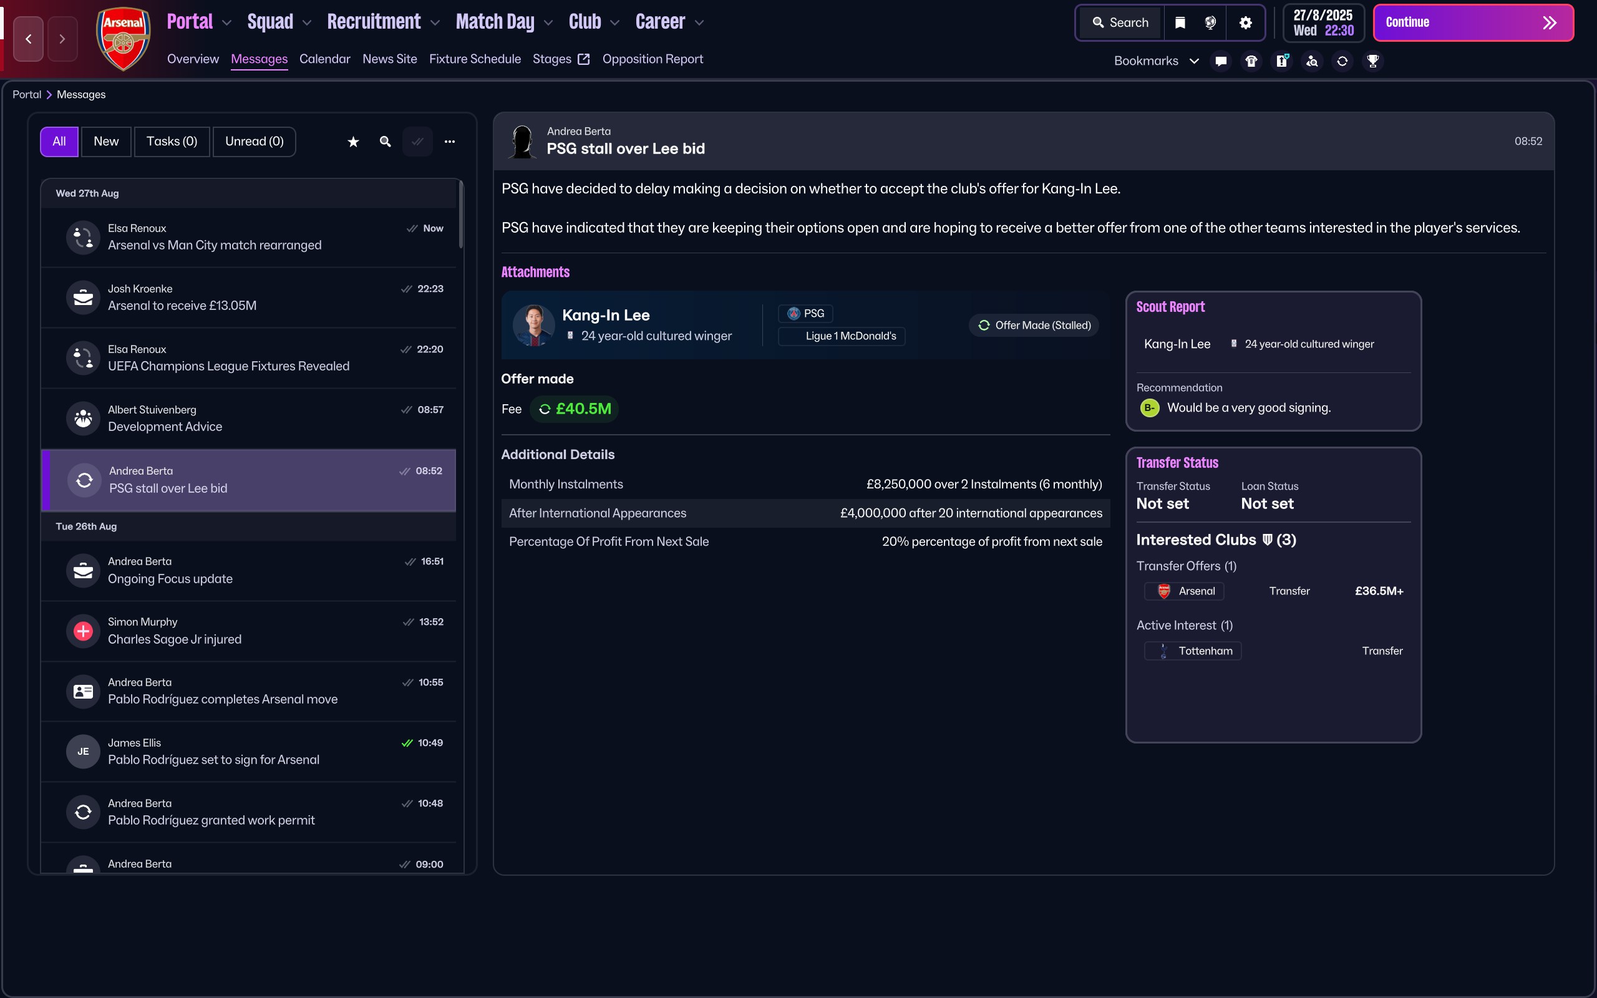Click the star favourites filter icon

pyautogui.click(x=353, y=141)
